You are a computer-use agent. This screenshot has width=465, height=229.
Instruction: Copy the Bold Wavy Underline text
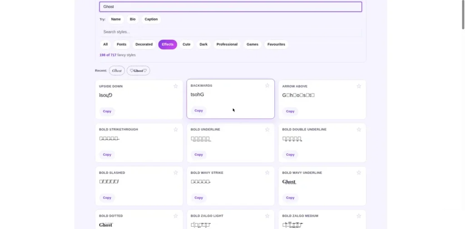(290, 198)
